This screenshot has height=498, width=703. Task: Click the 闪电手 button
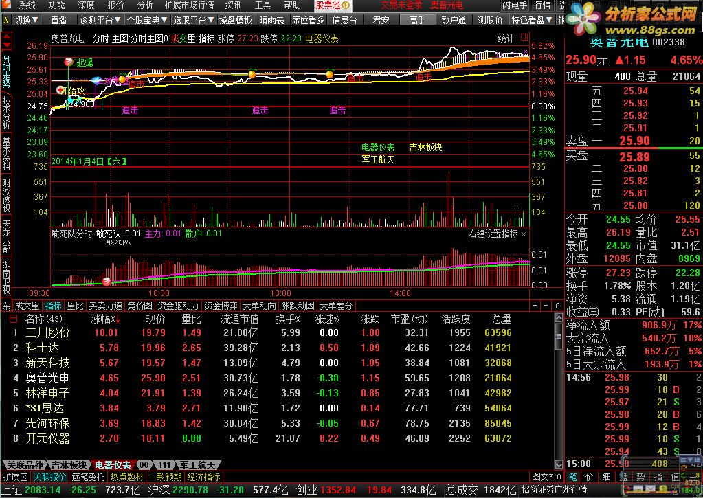click(515, 5)
